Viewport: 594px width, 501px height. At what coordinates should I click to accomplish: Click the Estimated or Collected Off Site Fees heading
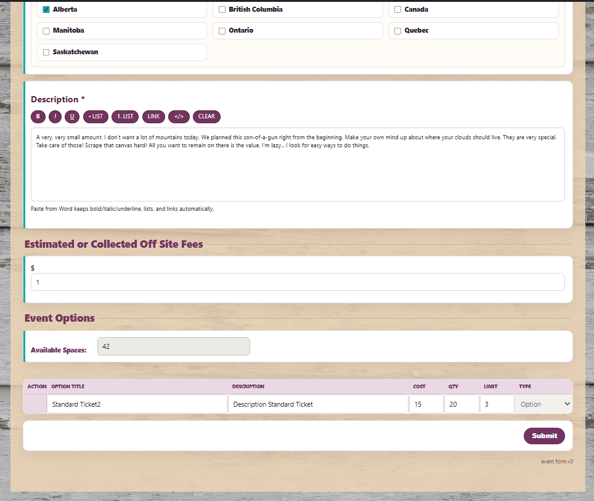(113, 244)
